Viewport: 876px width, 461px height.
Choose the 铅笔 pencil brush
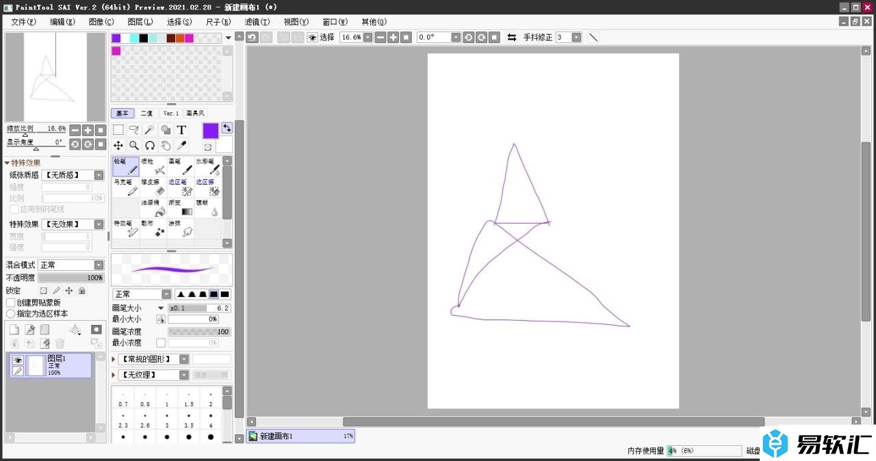tap(126, 167)
